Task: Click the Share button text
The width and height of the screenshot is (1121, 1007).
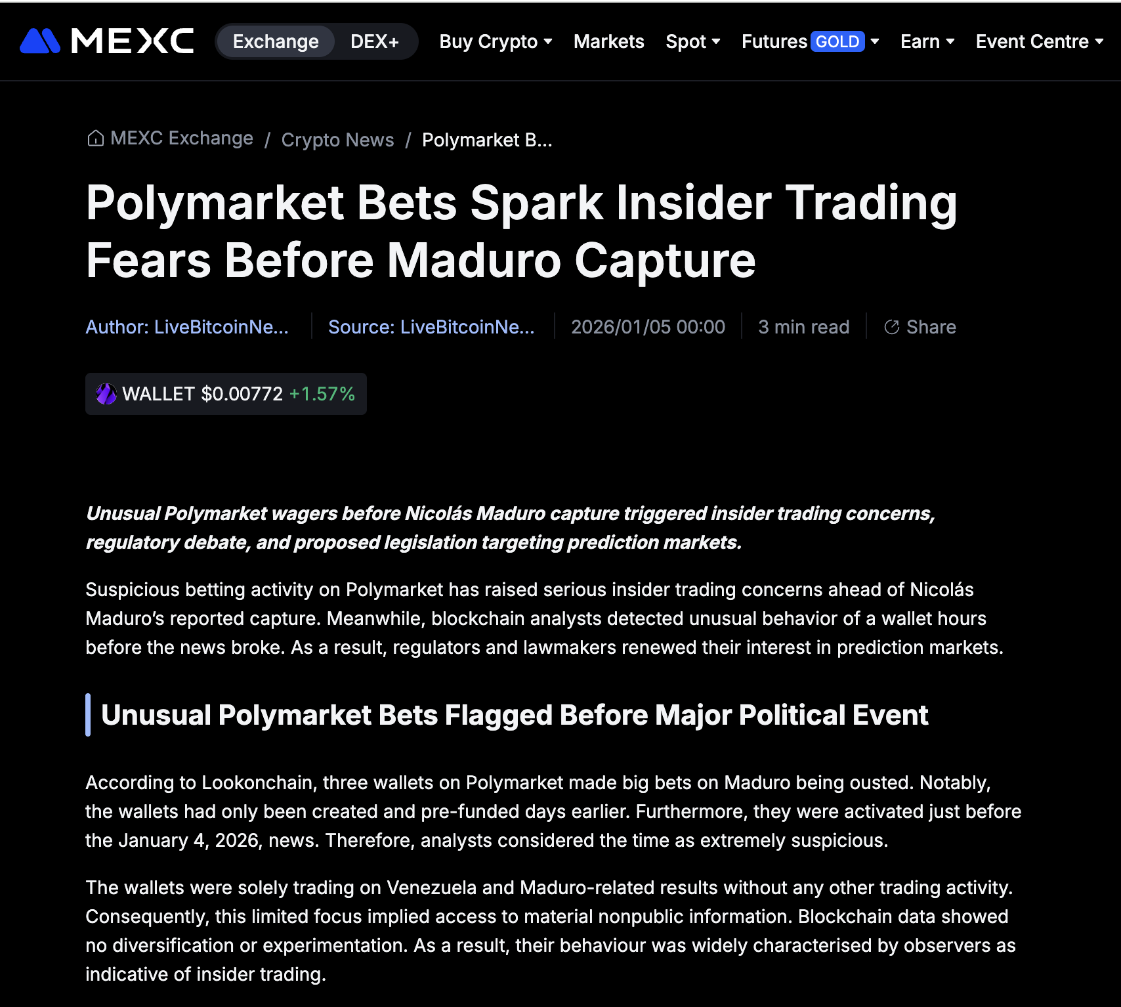Action: (931, 327)
